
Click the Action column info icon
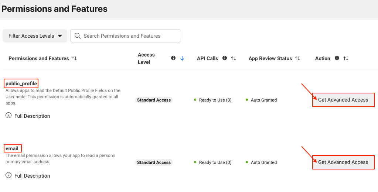tap(337, 58)
